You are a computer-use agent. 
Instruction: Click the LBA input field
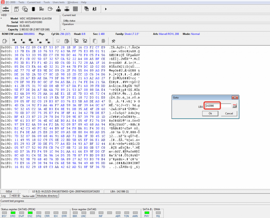click(x=218, y=106)
